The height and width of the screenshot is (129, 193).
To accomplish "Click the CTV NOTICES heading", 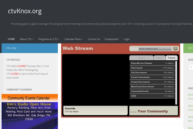I will [13, 60].
